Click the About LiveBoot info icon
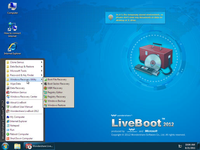Image resolution: width=200 pixels, height=150 pixels. coord(8,103)
